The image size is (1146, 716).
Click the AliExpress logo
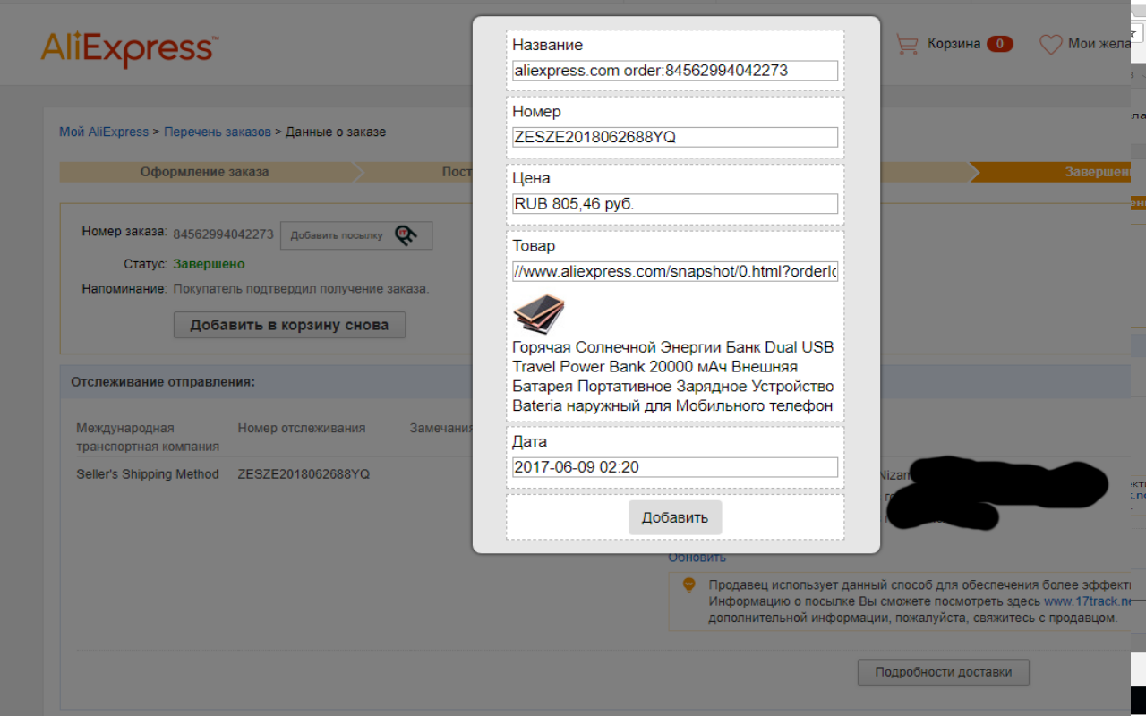(129, 50)
